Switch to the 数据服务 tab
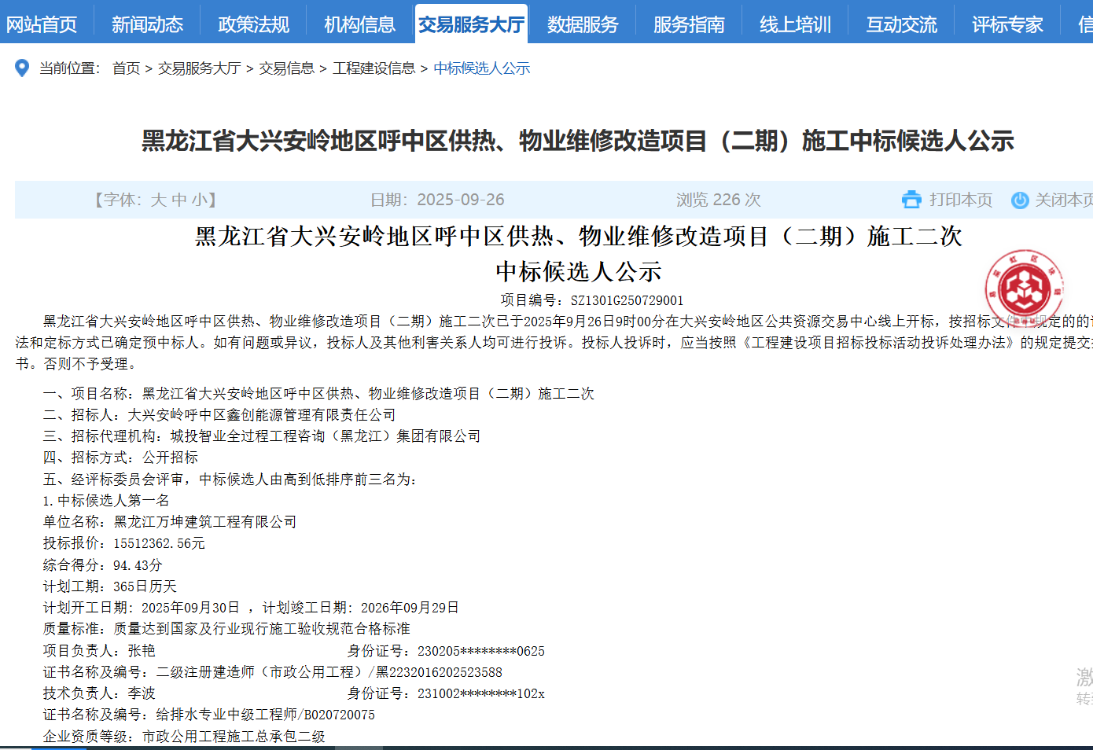The image size is (1093, 750). click(583, 24)
